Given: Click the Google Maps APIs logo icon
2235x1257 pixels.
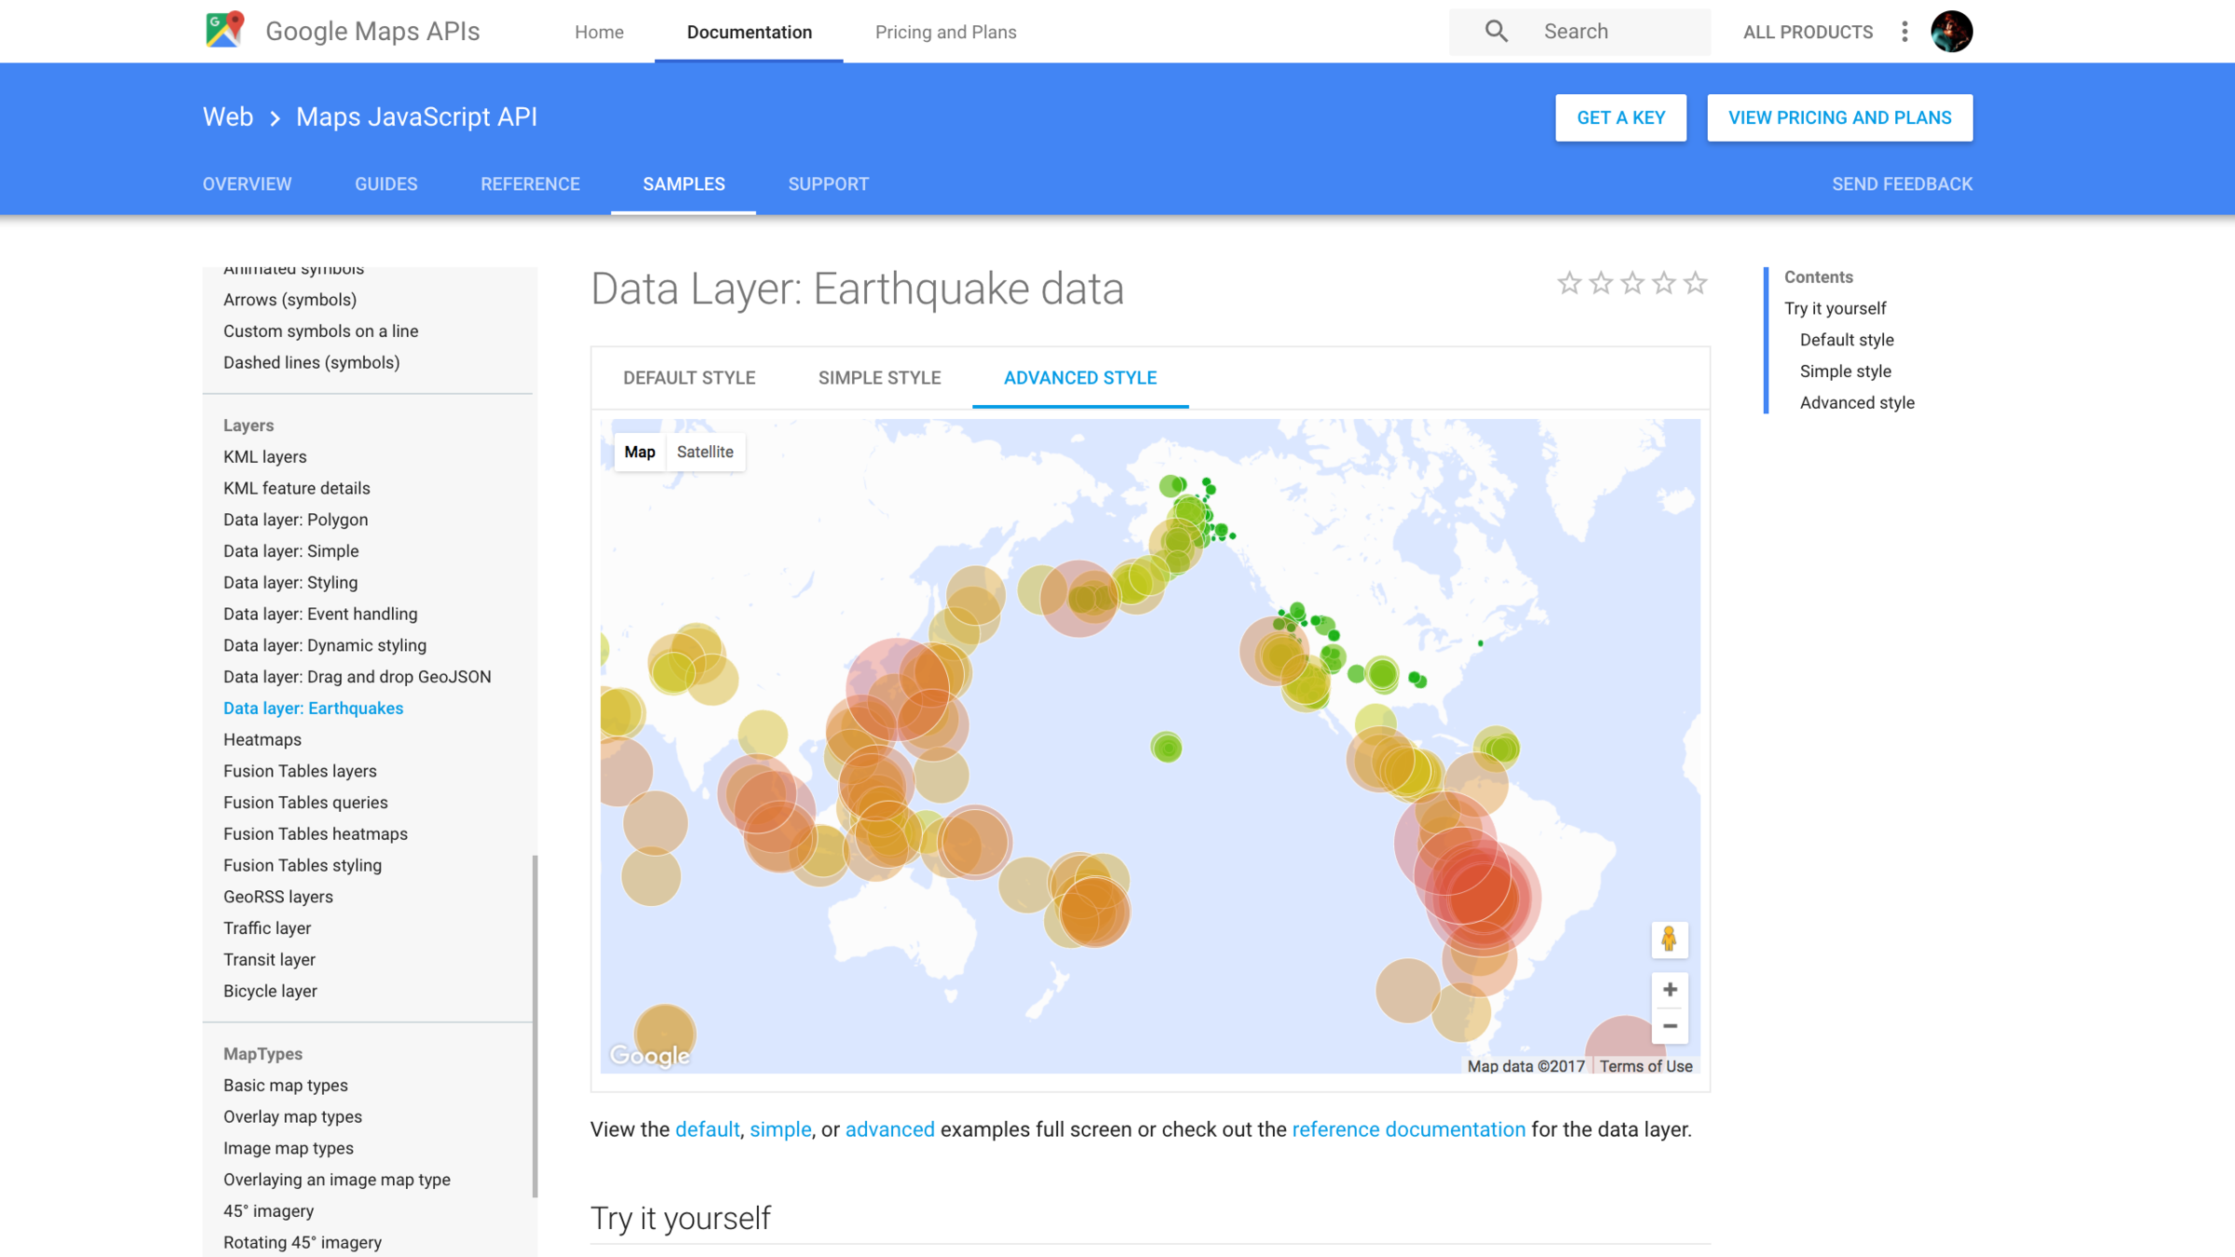Looking at the screenshot, I should click(x=224, y=31).
